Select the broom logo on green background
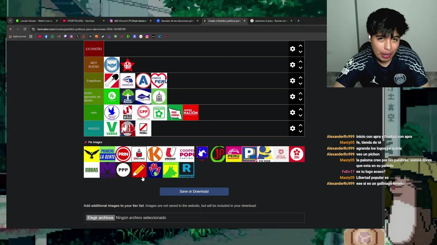 click(x=159, y=97)
